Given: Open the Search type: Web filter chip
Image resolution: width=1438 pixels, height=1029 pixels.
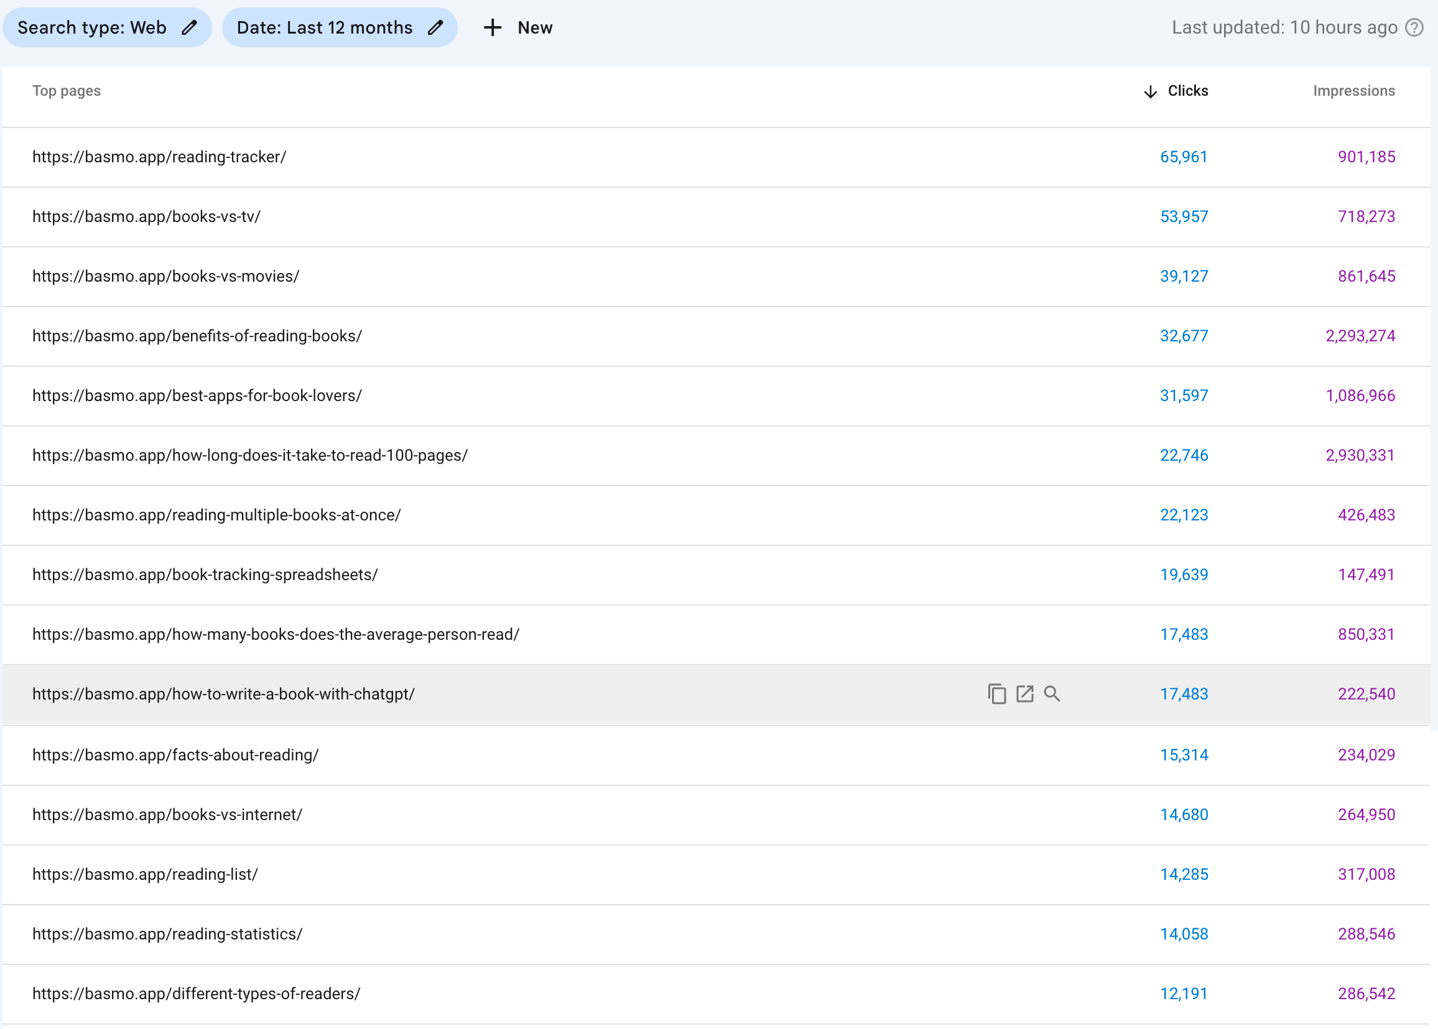Looking at the screenshot, I should (x=107, y=28).
